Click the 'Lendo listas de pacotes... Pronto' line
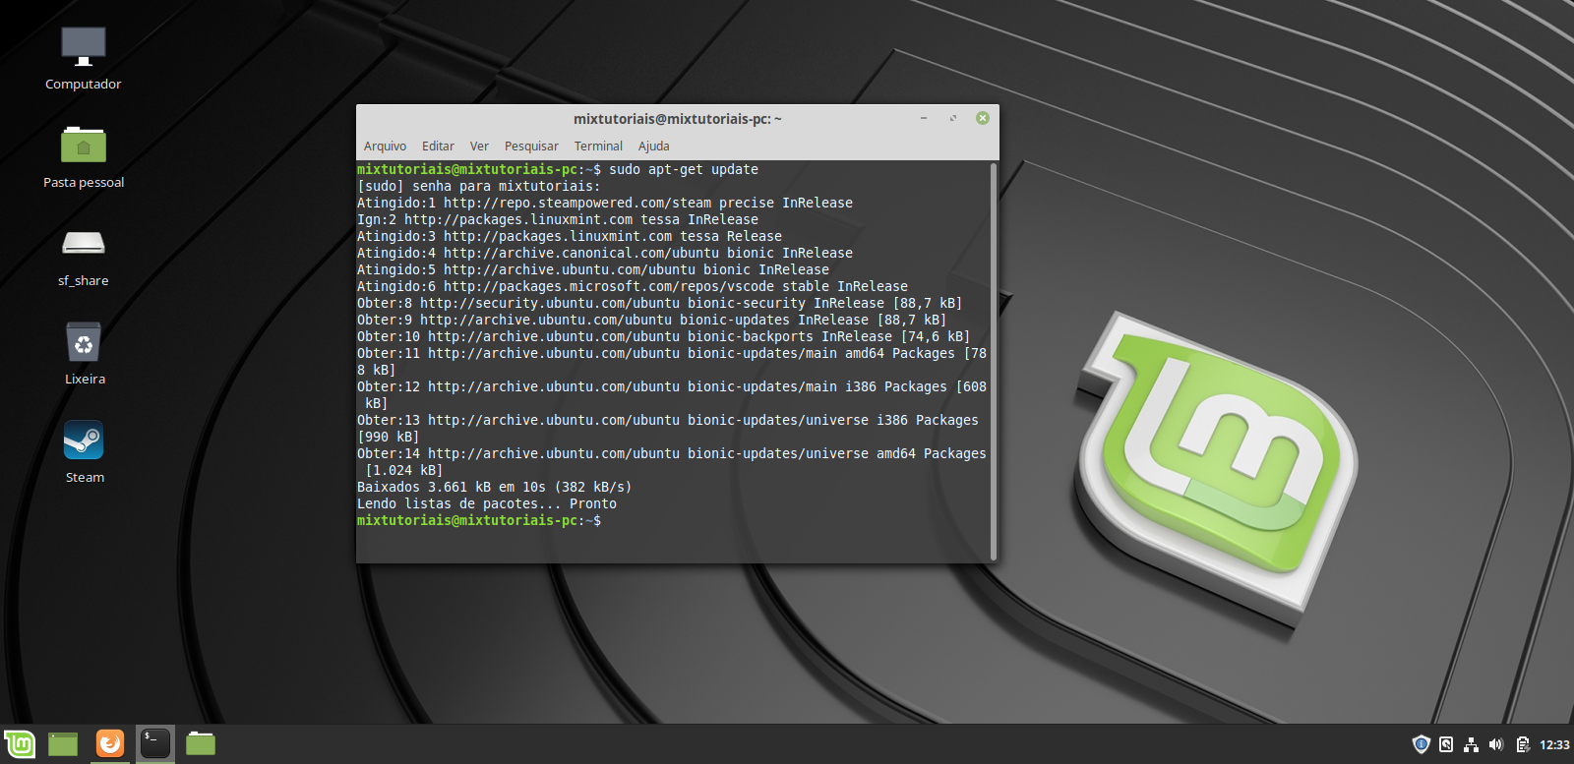1574x764 pixels. [487, 503]
